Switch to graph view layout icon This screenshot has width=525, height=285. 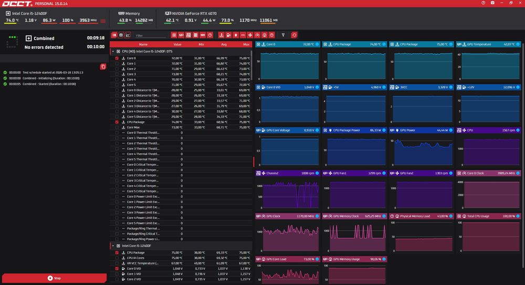click(x=128, y=36)
